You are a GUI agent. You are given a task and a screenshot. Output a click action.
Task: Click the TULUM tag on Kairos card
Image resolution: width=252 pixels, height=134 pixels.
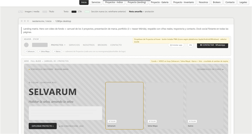(192, 121)
